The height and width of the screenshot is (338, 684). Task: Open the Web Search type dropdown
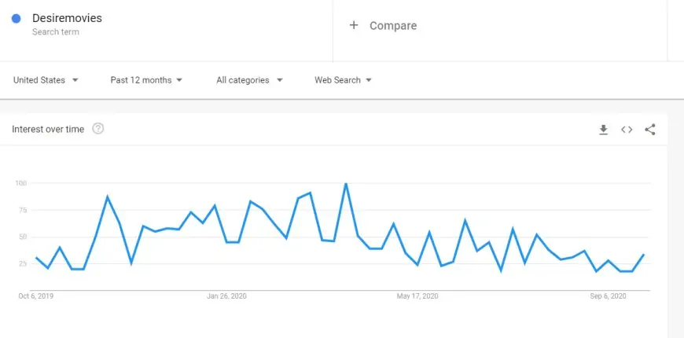click(343, 80)
